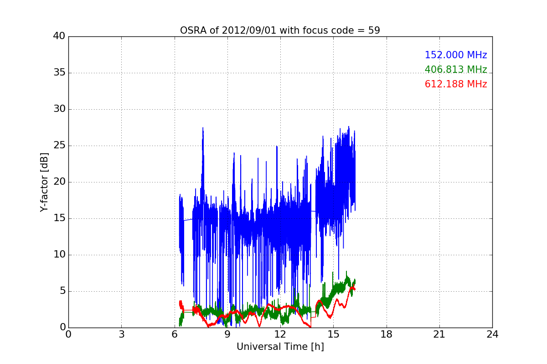This screenshot has width=547, height=364.
Task: Click the x-axis tick label '9'
Action: coord(227,334)
